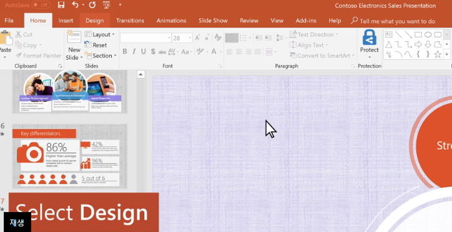Image resolution: width=452 pixels, height=232 pixels.
Task: Decrease list indent level
Action: pyautogui.click(x=259, y=37)
